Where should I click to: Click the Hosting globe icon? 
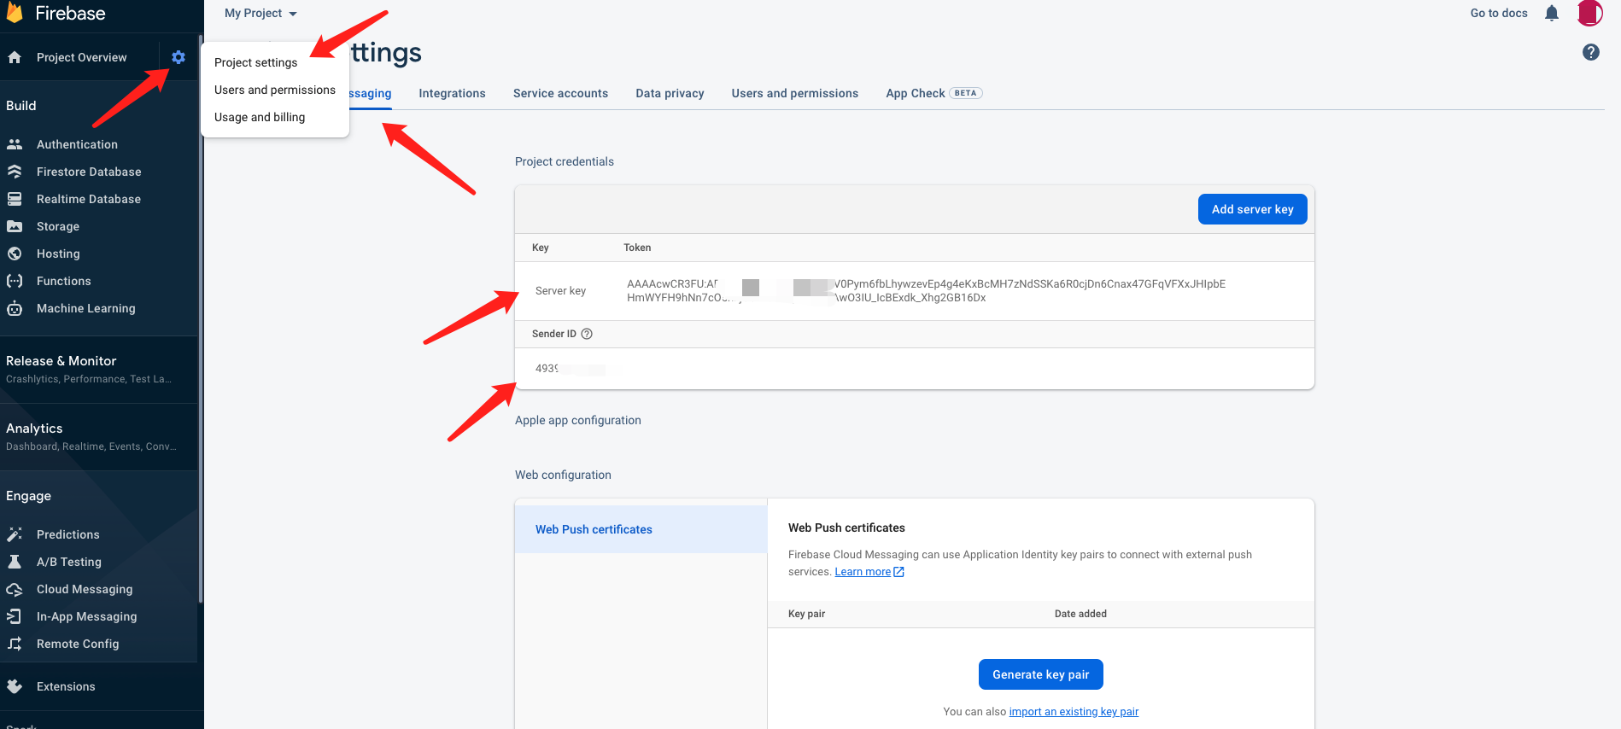click(x=15, y=254)
